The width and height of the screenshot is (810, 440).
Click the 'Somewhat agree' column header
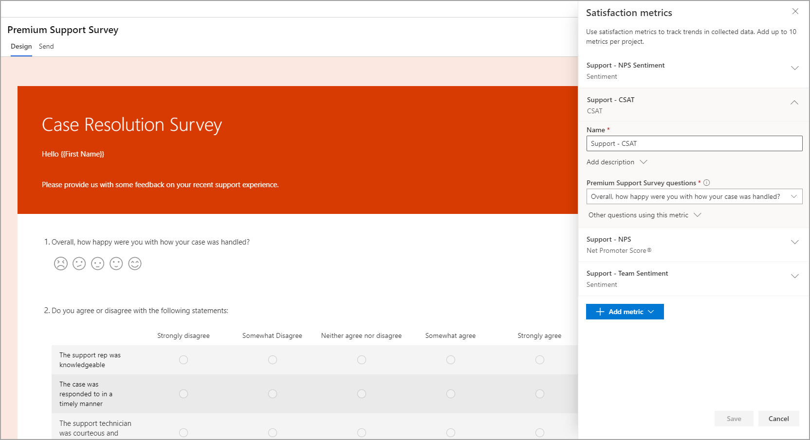coord(451,335)
